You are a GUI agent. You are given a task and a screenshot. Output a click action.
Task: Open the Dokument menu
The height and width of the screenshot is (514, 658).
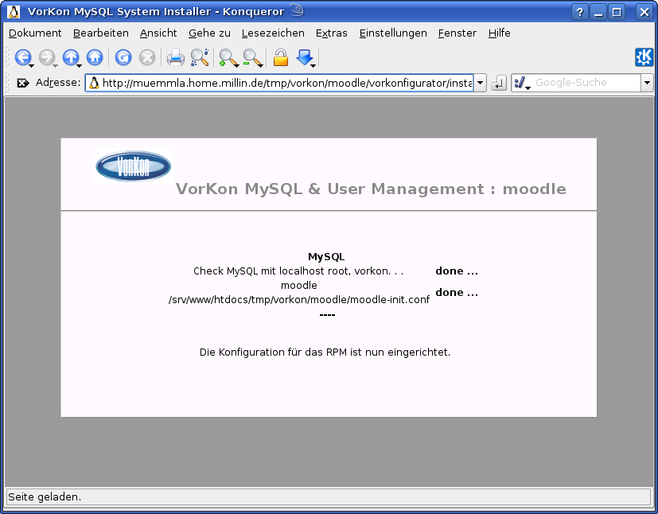(x=35, y=33)
